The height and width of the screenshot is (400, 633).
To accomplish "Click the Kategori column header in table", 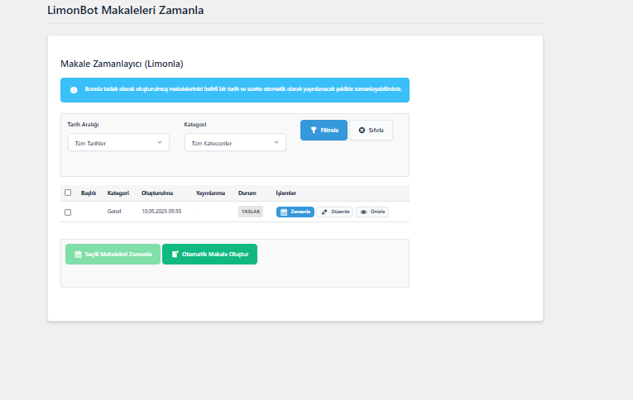I will tap(118, 193).
